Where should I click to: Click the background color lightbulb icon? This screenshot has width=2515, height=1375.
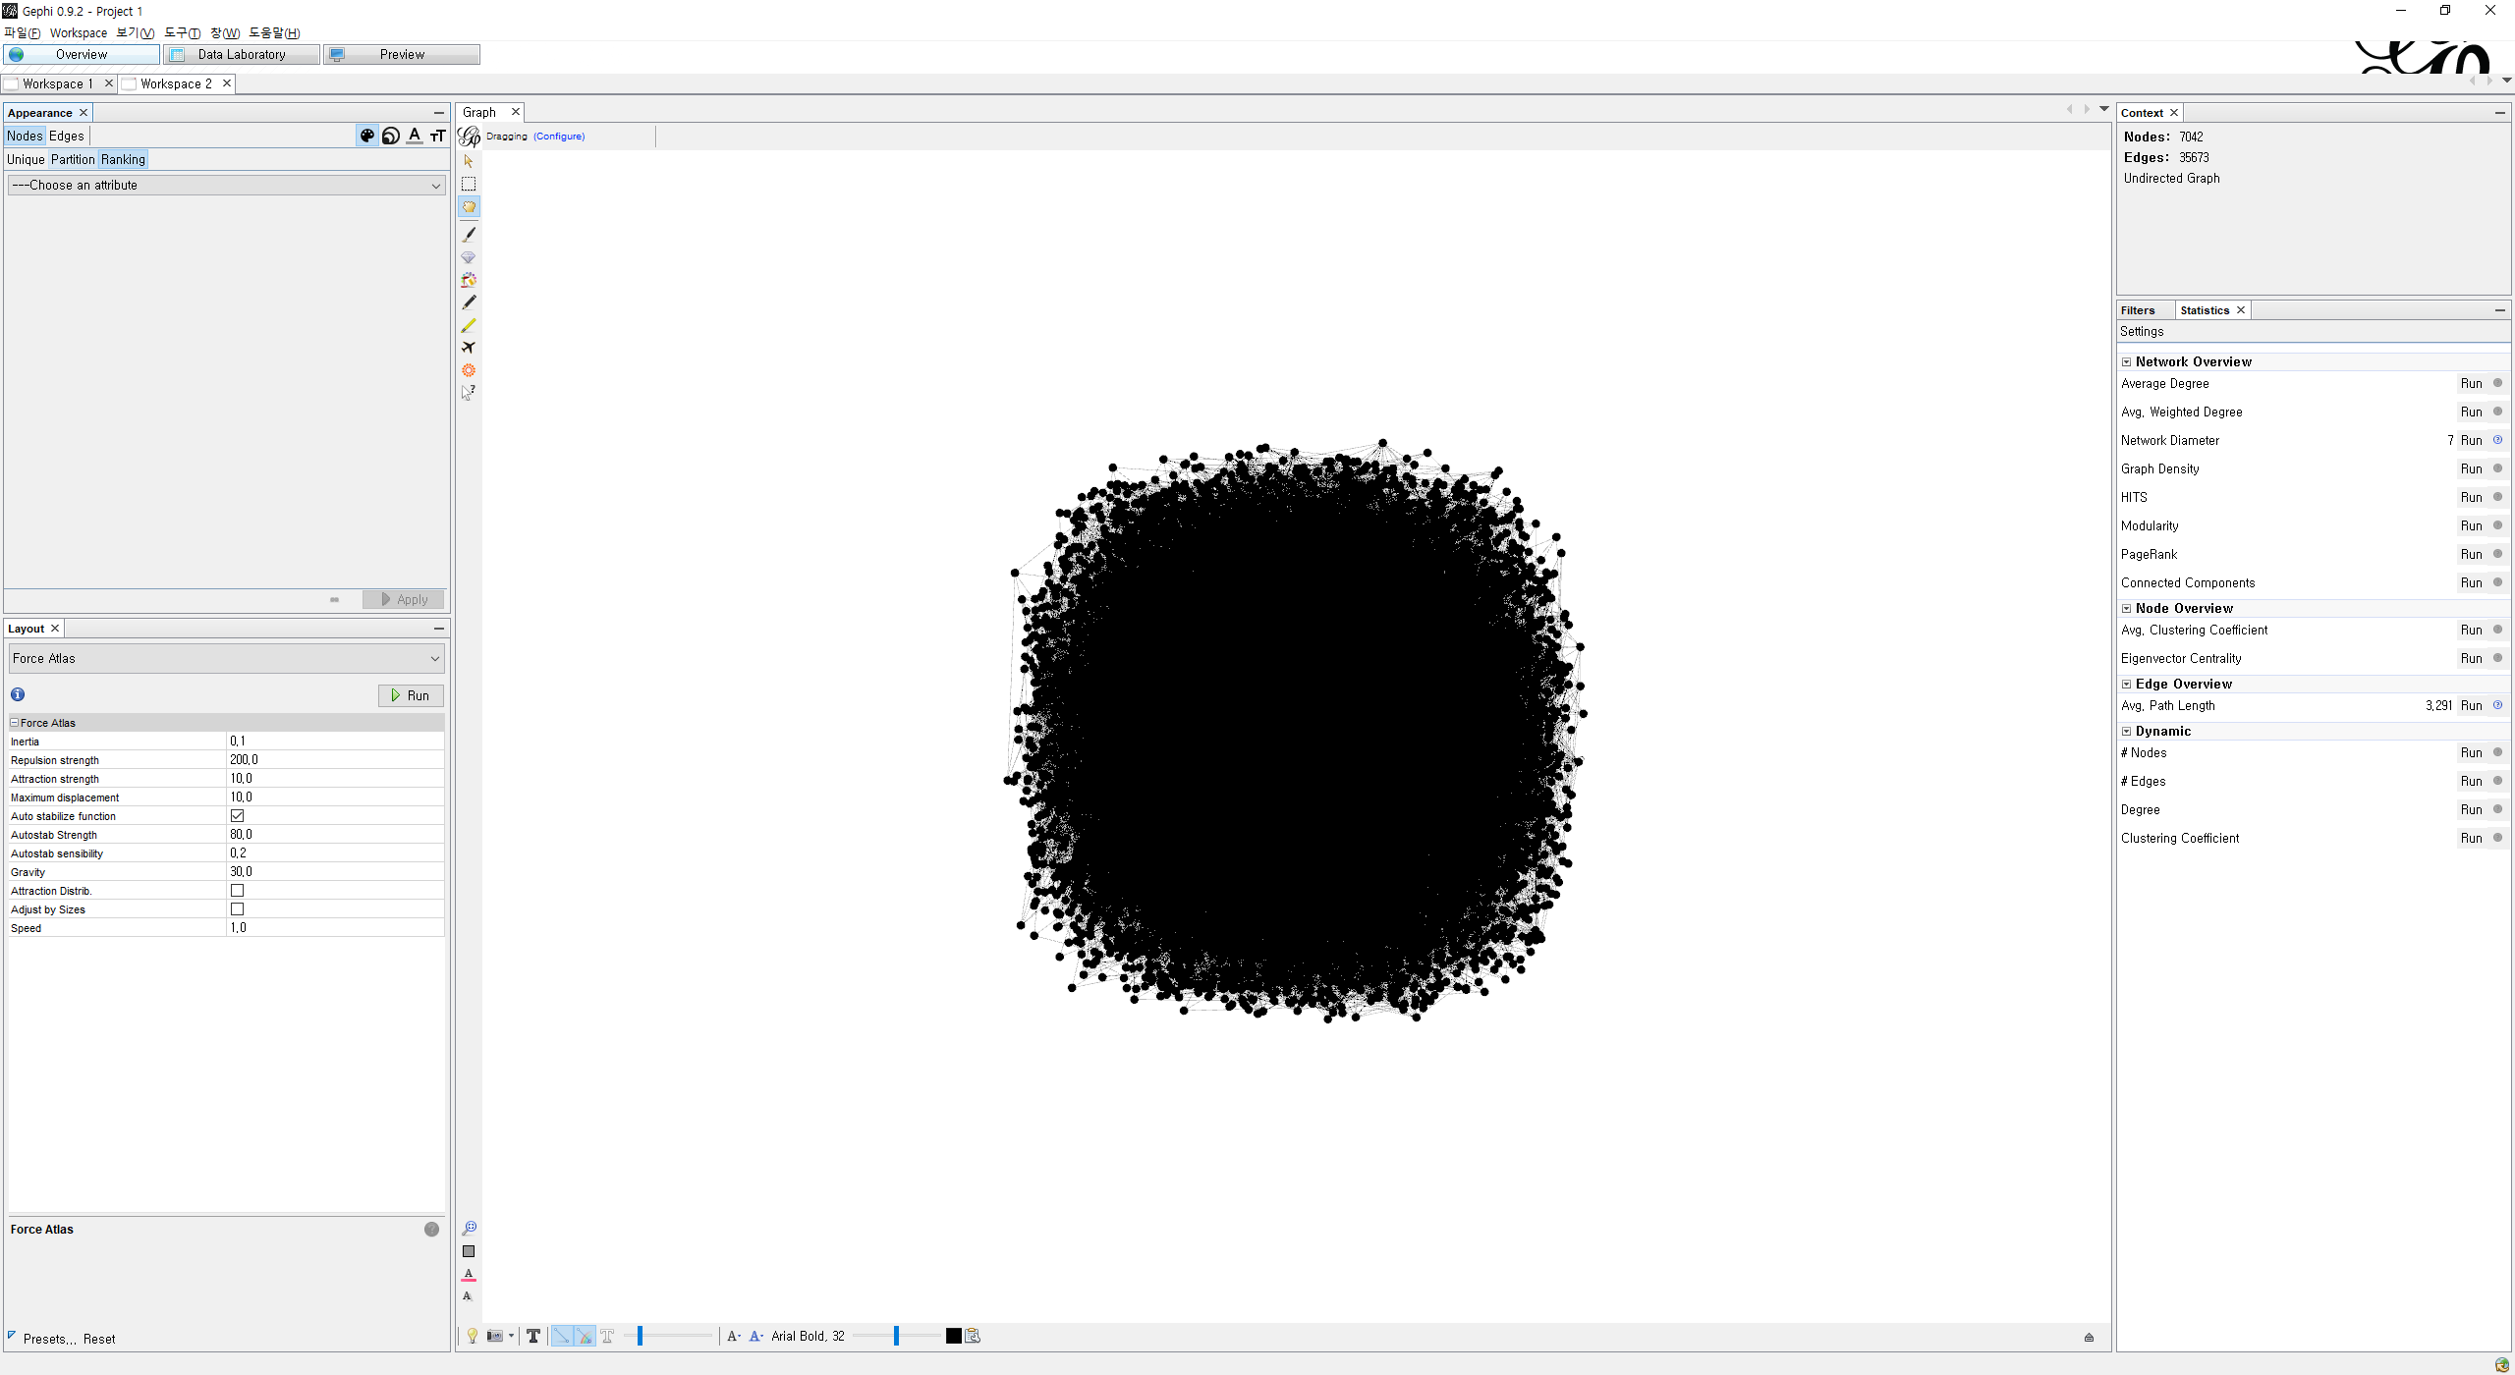(472, 1336)
